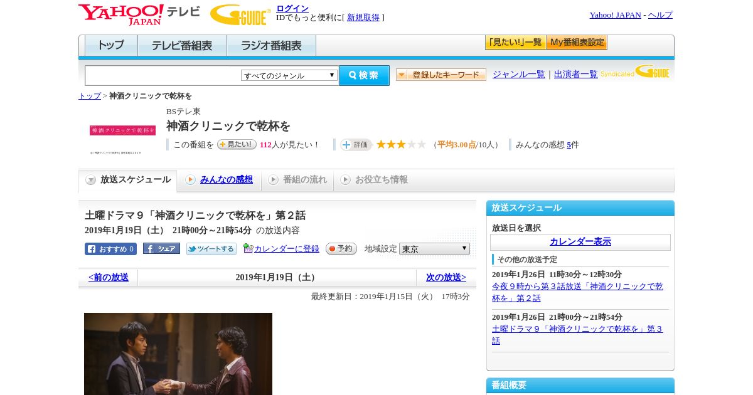Click the drama scene photo
Screen dimensions: 753x395
[178, 354]
